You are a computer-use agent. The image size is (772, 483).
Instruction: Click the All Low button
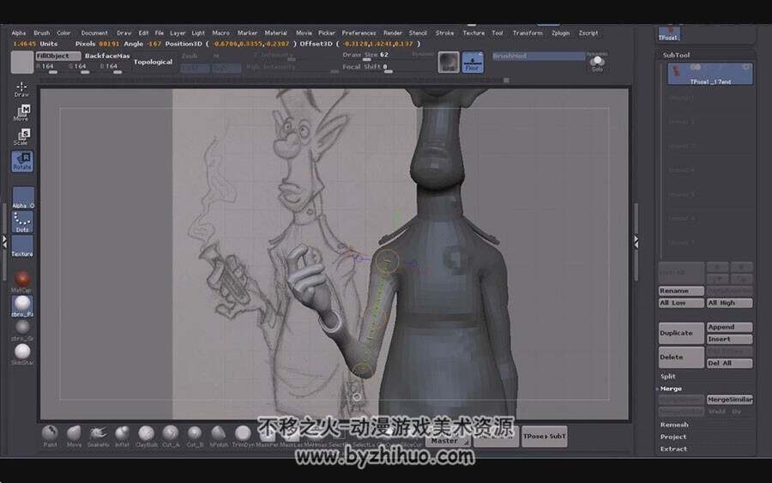point(681,304)
